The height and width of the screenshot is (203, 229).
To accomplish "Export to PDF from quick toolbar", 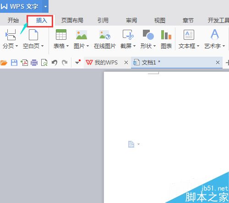I will click(x=24, y=63).
